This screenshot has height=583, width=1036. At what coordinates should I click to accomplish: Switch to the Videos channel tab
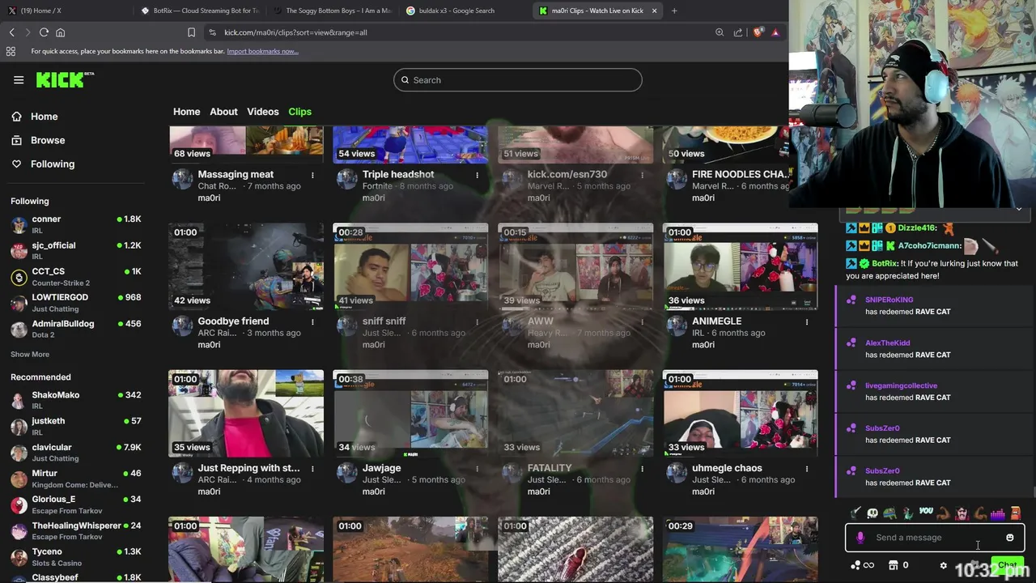click(x=262, y=112)
